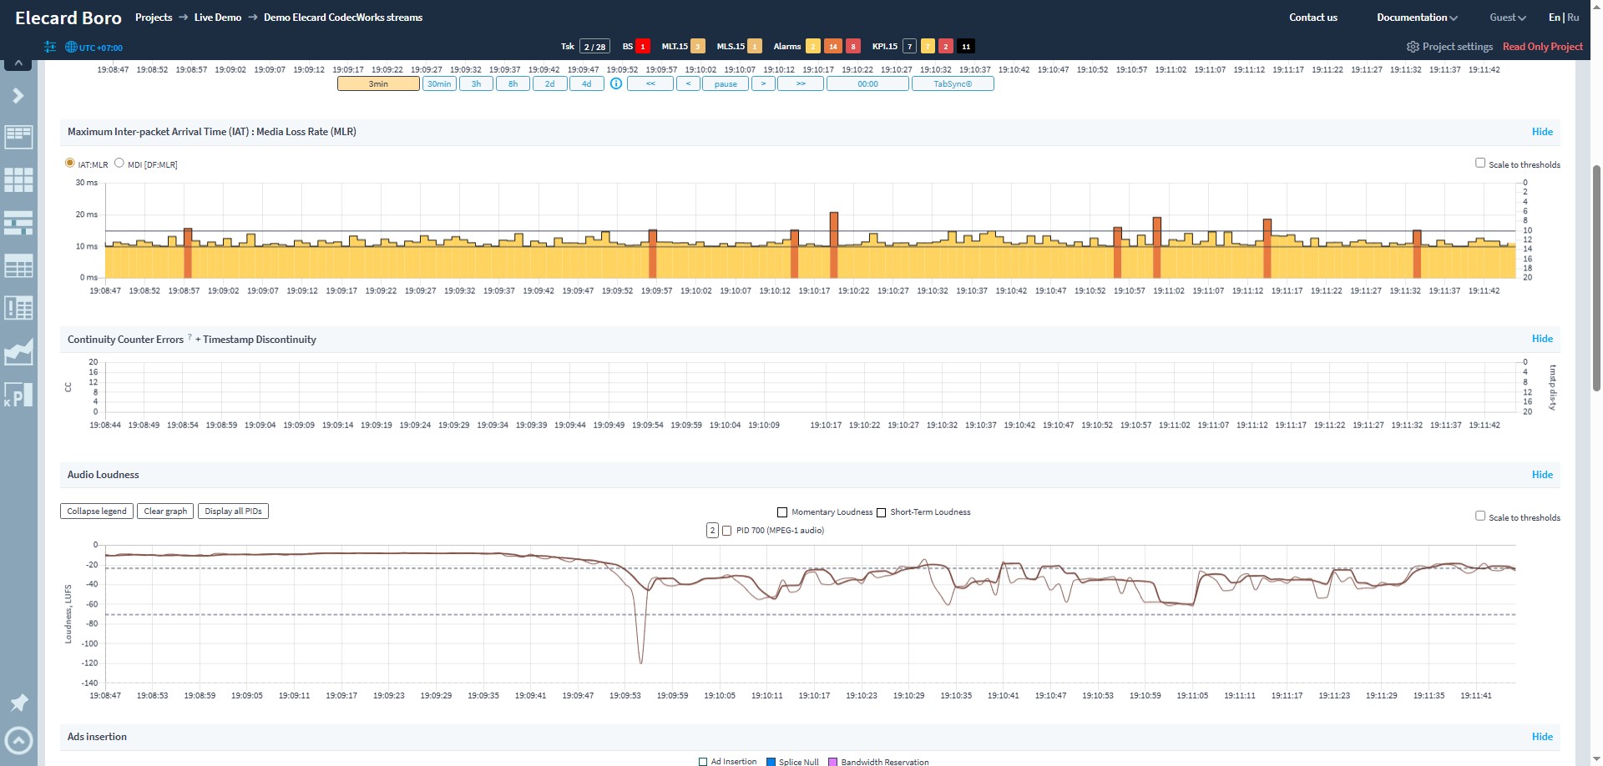Hide the Ads insertion panel
Viewport: 1603px width, 766px height.
click(x=1542, y=737)
